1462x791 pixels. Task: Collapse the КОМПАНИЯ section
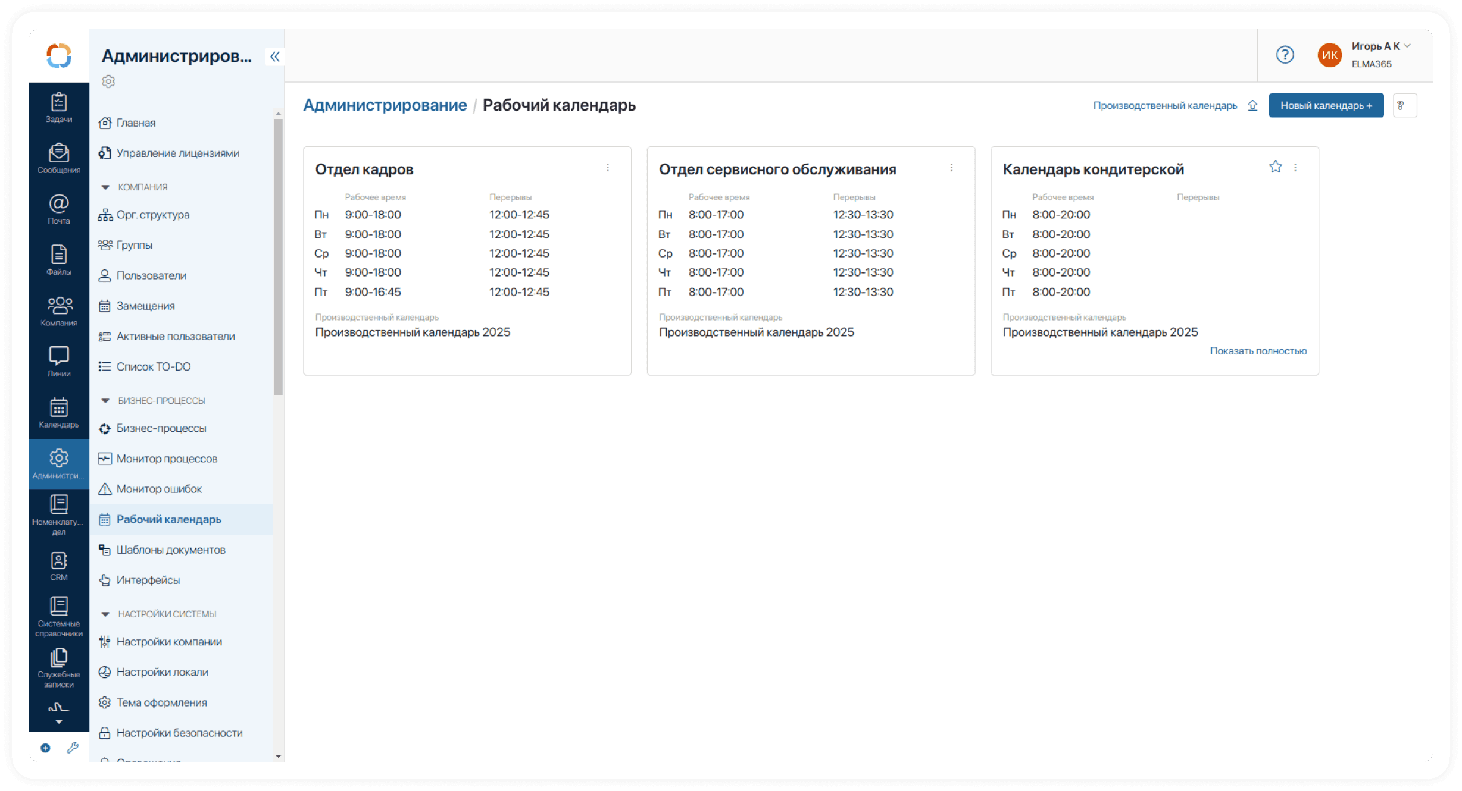pos(105,187)
